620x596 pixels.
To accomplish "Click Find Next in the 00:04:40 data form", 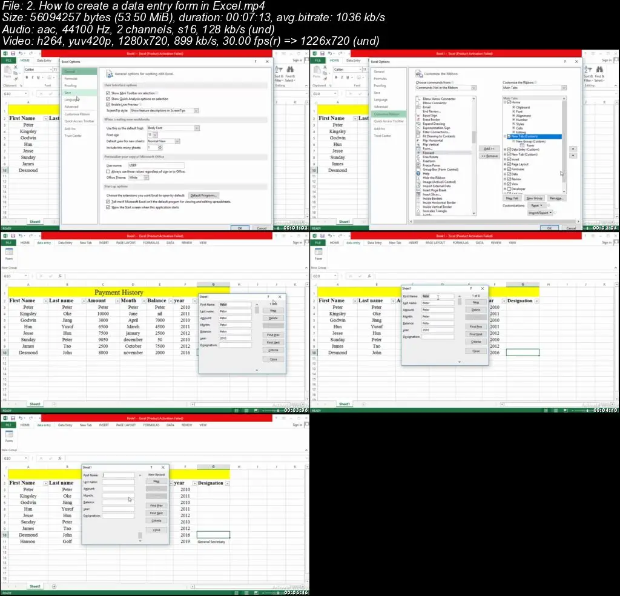I will point(476,334).
